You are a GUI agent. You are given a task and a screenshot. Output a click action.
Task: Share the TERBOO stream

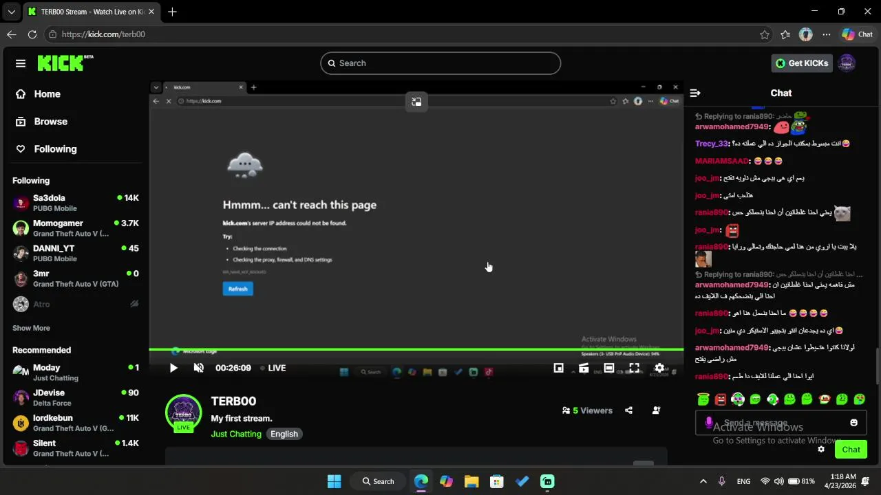628,410
